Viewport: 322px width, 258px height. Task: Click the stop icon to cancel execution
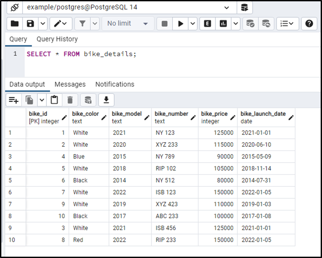pos(164,24)
